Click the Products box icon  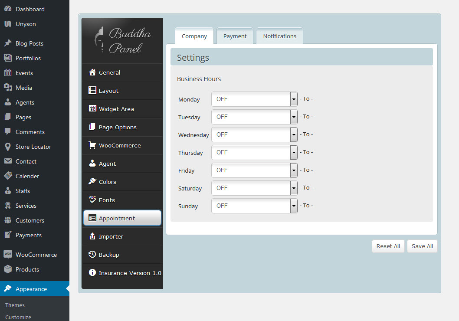pyautogui.click(x=8, y=269)
